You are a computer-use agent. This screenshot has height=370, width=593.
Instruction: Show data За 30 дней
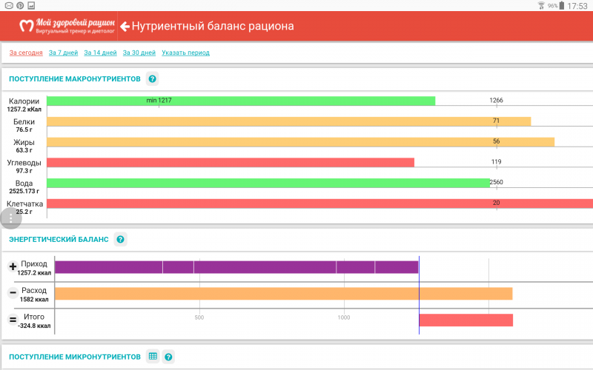tap(139, 53)
